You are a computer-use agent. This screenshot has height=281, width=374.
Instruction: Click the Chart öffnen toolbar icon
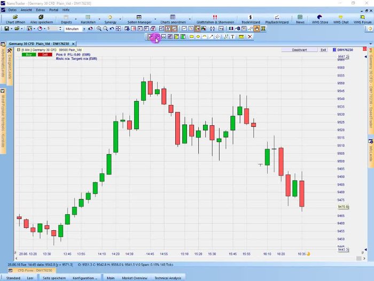pyautogui.click(x=15, y=19)
